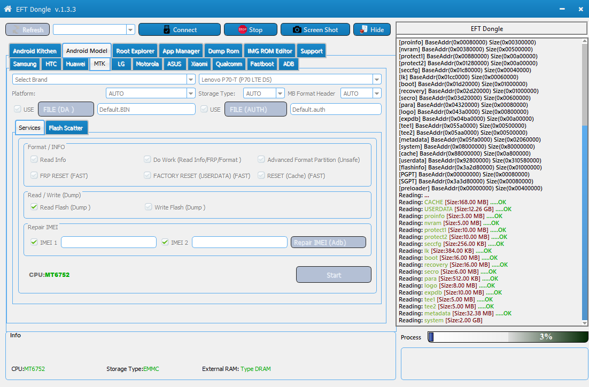Toggle USE checkbox for FILE (AUTH)

(x=204, y=109)
